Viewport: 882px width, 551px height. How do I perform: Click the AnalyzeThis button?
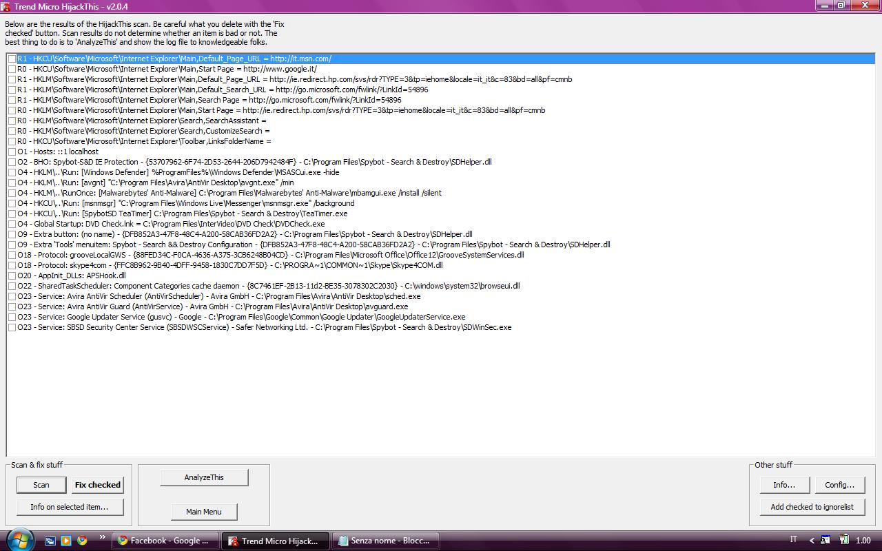click(x=204, y=477)
